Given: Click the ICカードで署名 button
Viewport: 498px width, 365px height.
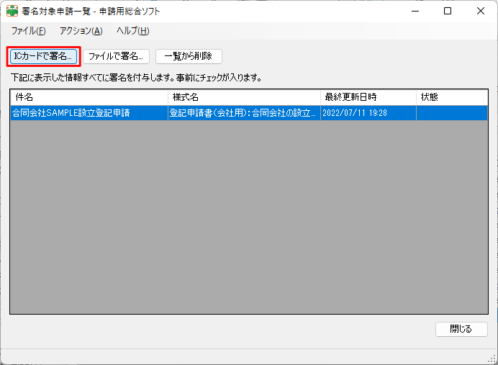Looking at the screenshot, I should click(x=43, y=56).
